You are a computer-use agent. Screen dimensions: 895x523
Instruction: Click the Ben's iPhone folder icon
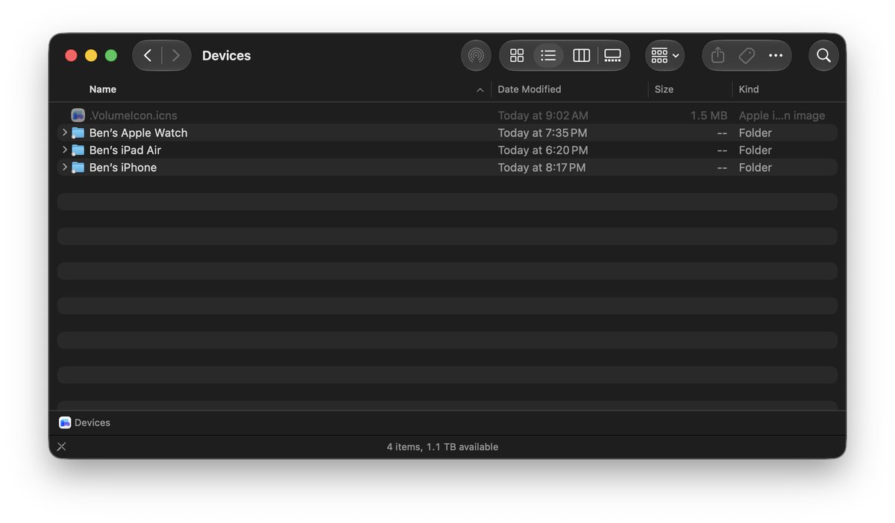pos(78,168)
